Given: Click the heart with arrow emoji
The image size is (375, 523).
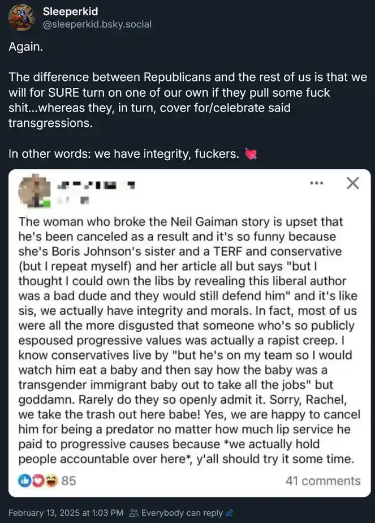Looking at the screenshot, I should point(251,154).
